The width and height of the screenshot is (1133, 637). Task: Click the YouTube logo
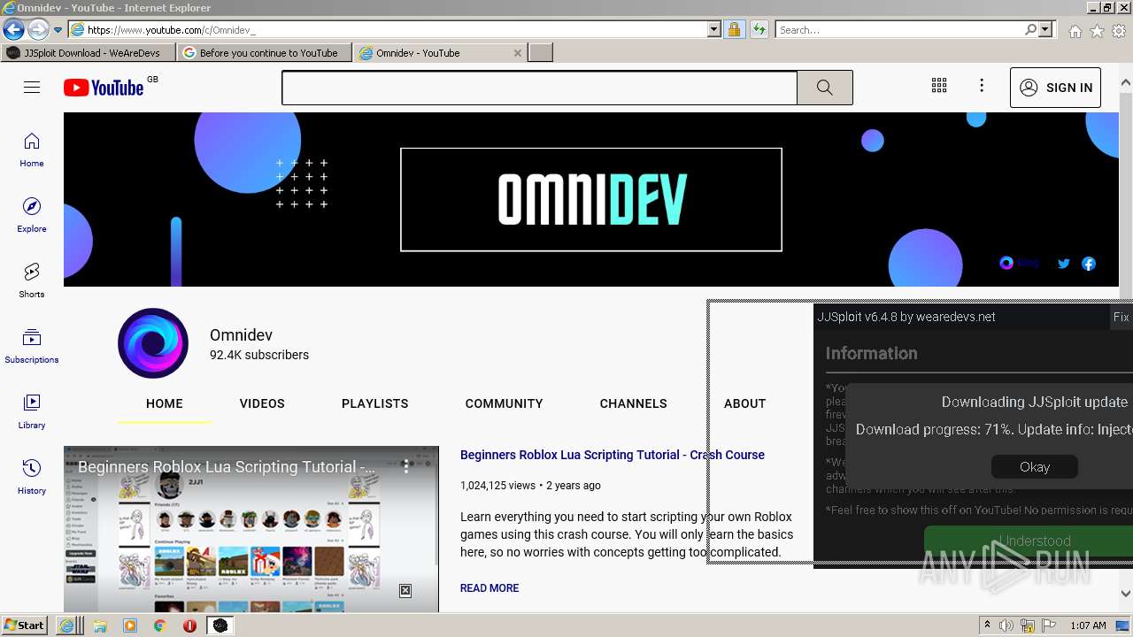pos(104,88)
